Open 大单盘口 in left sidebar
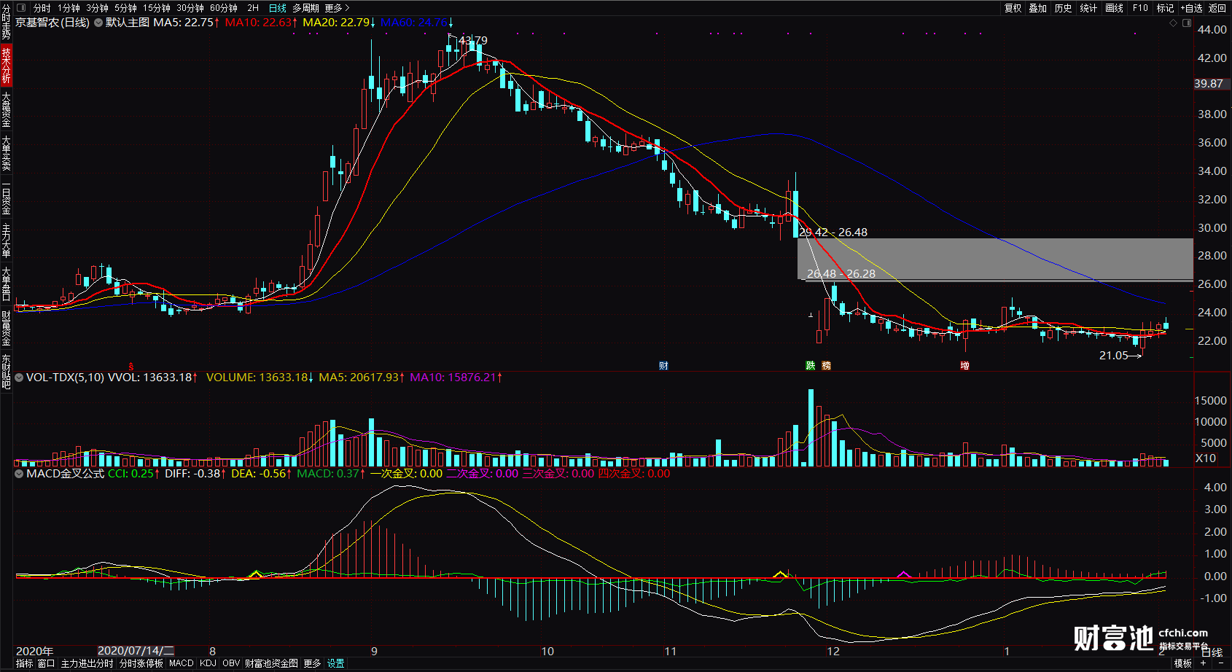This screenshot has height=672, width=1232. pos(6,284)
